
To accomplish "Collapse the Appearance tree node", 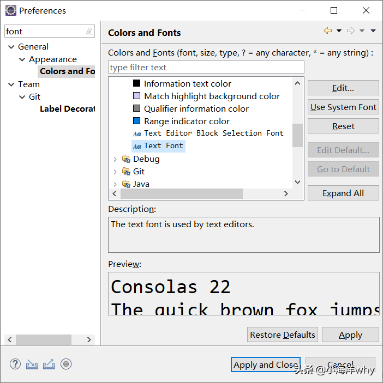I will coord(22,59).
